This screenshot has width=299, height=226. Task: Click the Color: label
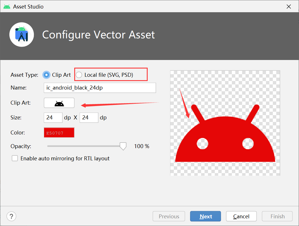(18, 132)
